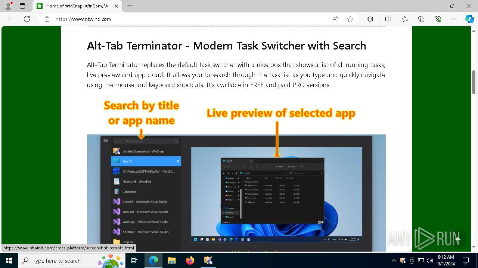
Task: Select the WinSnap home browser tab
Action: pyautogui.click(x=77, y=6)
